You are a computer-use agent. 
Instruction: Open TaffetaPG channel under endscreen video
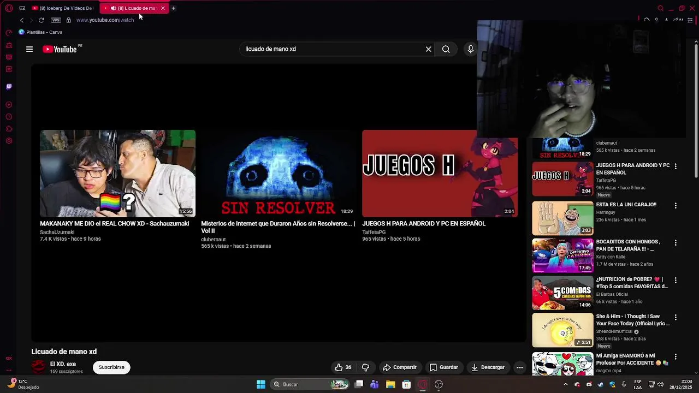[x=374, y=233]
